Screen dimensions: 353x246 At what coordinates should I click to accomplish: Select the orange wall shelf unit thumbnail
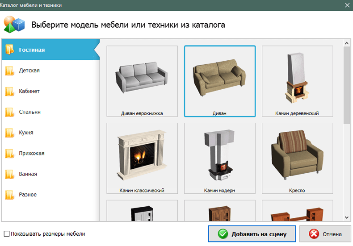point(298,211)
